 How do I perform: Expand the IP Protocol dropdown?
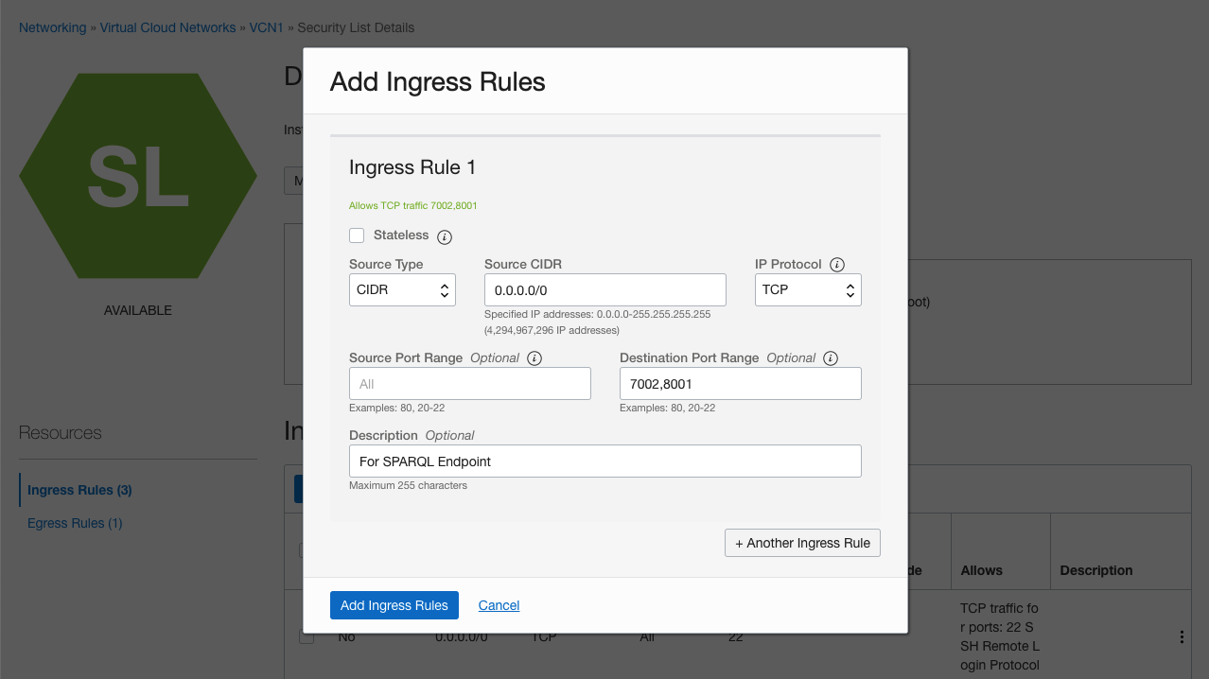pos(808,289)
